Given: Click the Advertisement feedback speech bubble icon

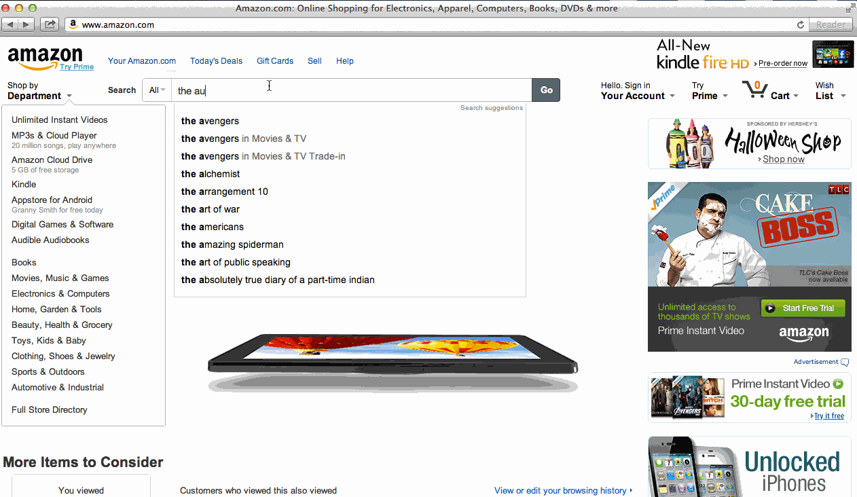Looking at the screenshot, I should click(845, 363).
